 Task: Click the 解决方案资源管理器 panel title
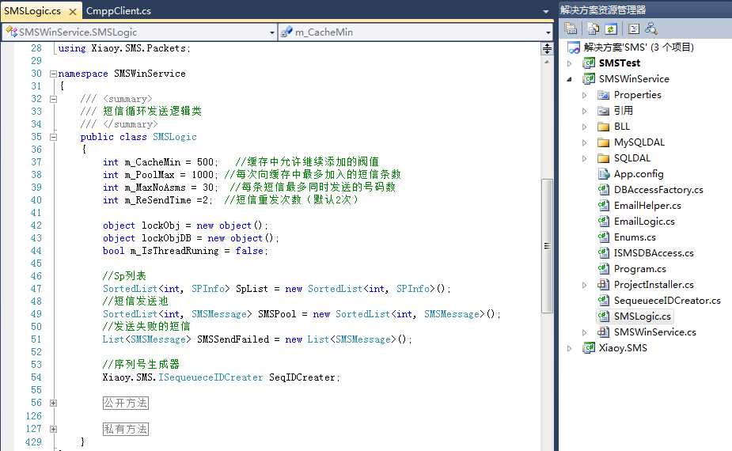coord(603,9)
